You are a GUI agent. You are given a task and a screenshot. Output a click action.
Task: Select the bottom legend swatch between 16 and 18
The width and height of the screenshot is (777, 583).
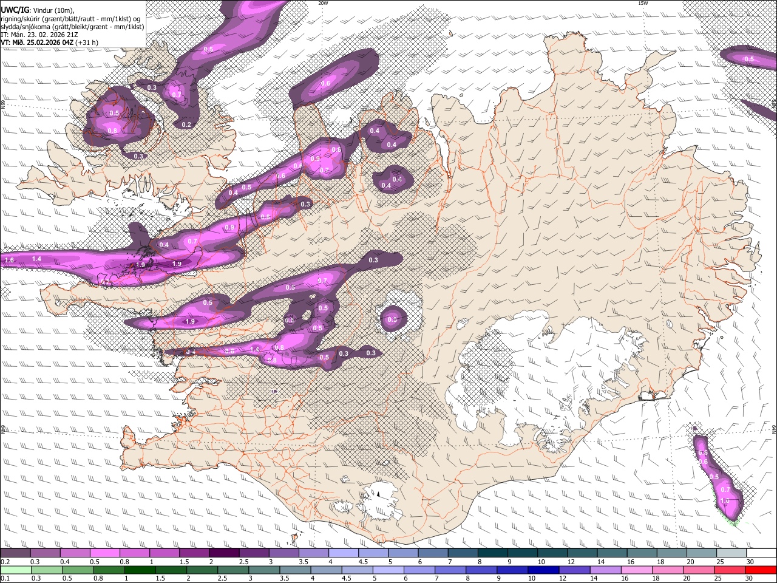(636, 570)
